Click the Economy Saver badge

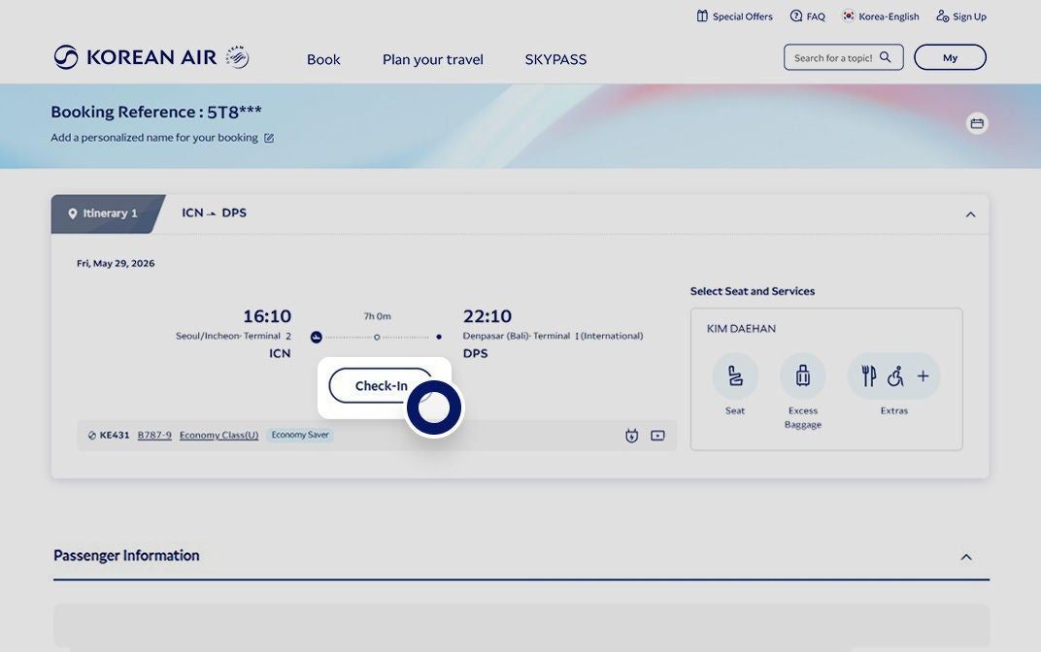click(x=300, y=435)
